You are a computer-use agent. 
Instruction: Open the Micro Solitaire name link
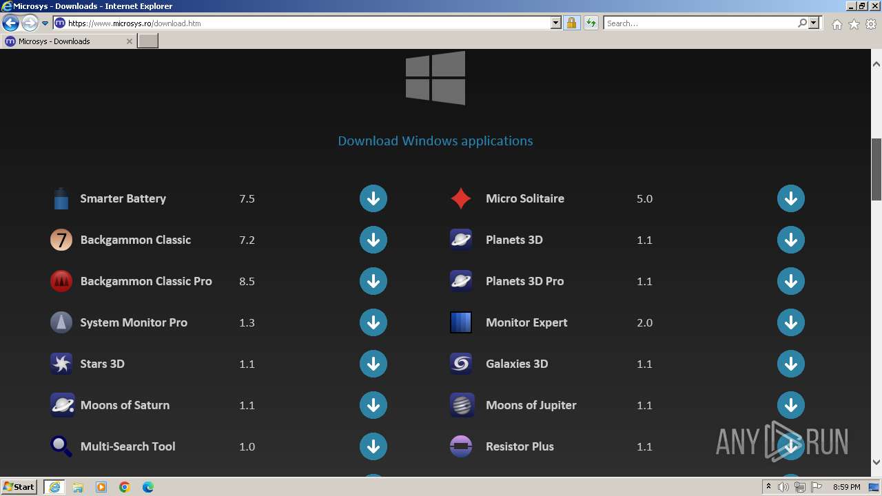coord(525,198)
